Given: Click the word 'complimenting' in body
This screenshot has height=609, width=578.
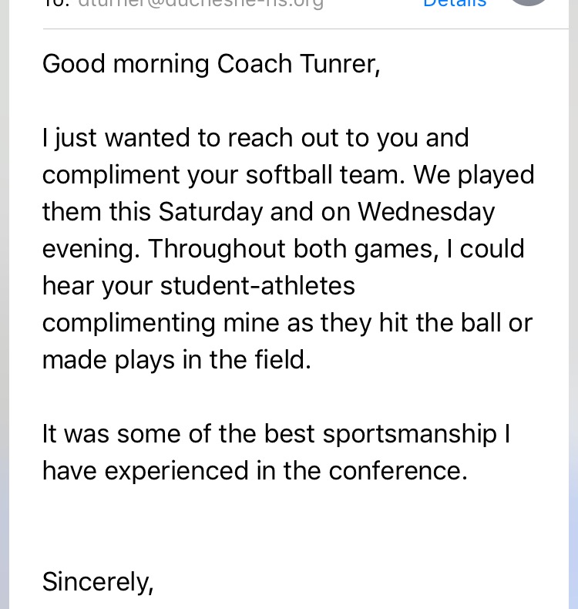Looking at the screenshot, I should coord(129,324).
